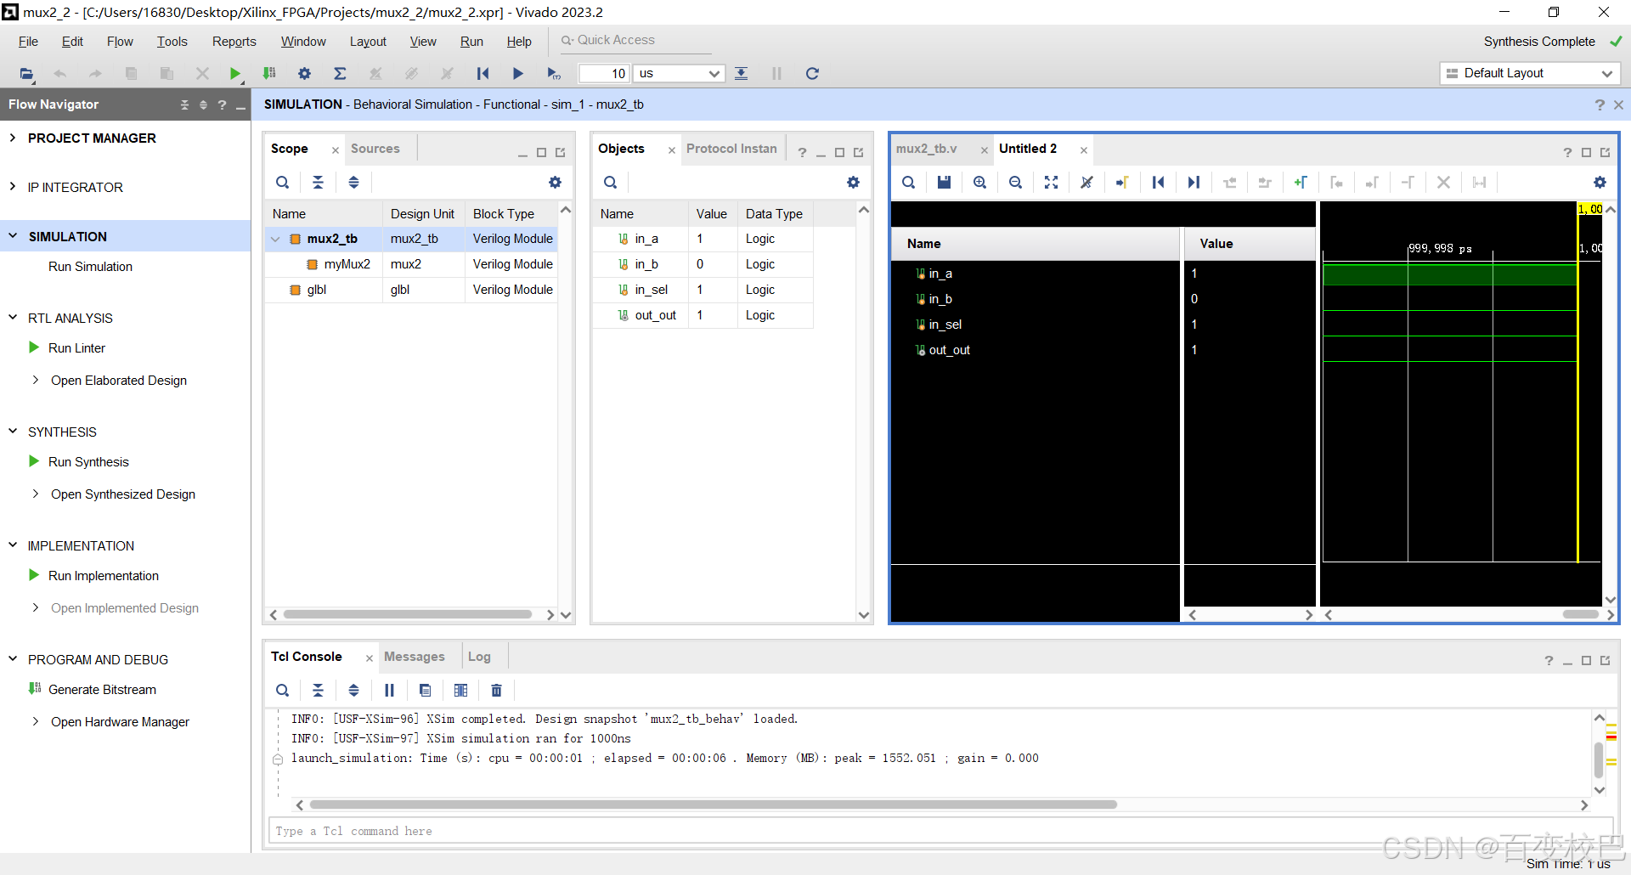Pause Tcl Console output
Image resolution: width=1631 pixels, height=875 pixels.
389,690
